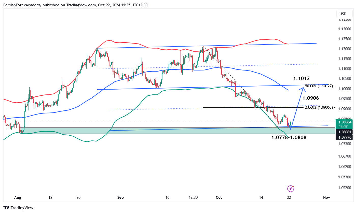This screenshot has height=213, width=357.
Task: Click the Nov label on the time axis
Action: click(326, 197)
